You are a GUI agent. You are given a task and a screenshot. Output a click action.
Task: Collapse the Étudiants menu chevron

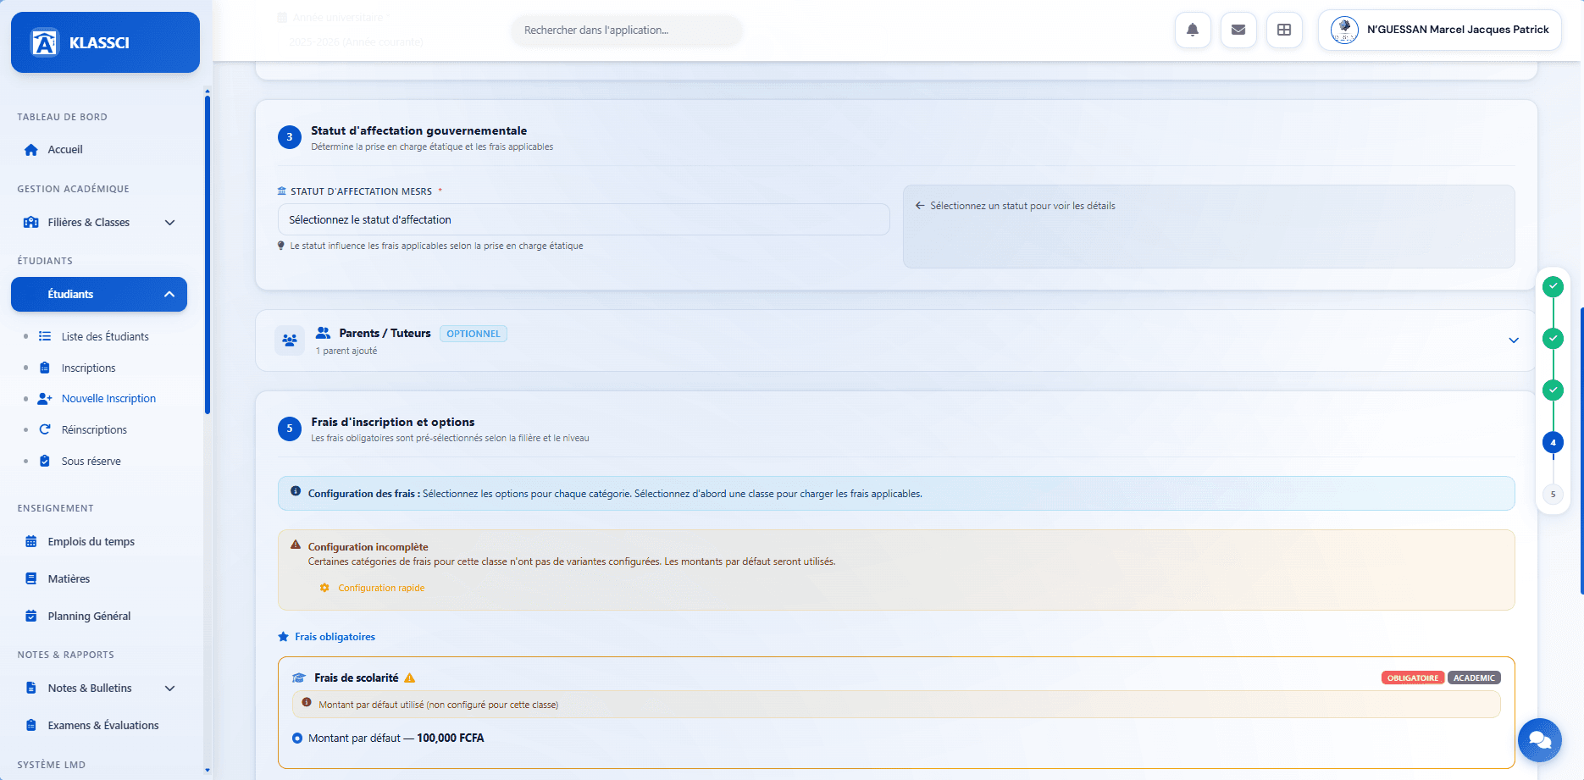click(x=169, y=294)
